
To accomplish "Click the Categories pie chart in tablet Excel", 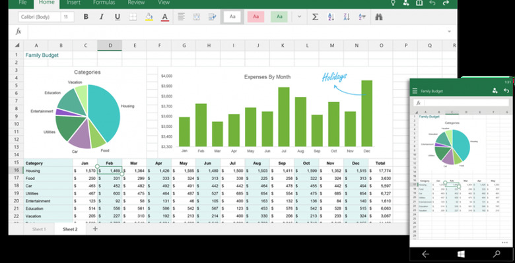I will [88, 117].
